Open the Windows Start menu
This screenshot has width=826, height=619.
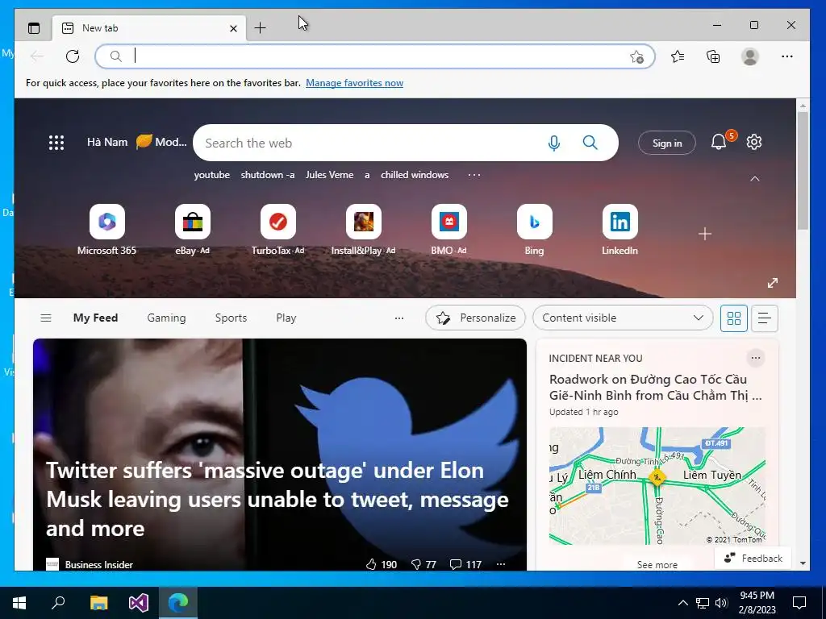point(19,603)
